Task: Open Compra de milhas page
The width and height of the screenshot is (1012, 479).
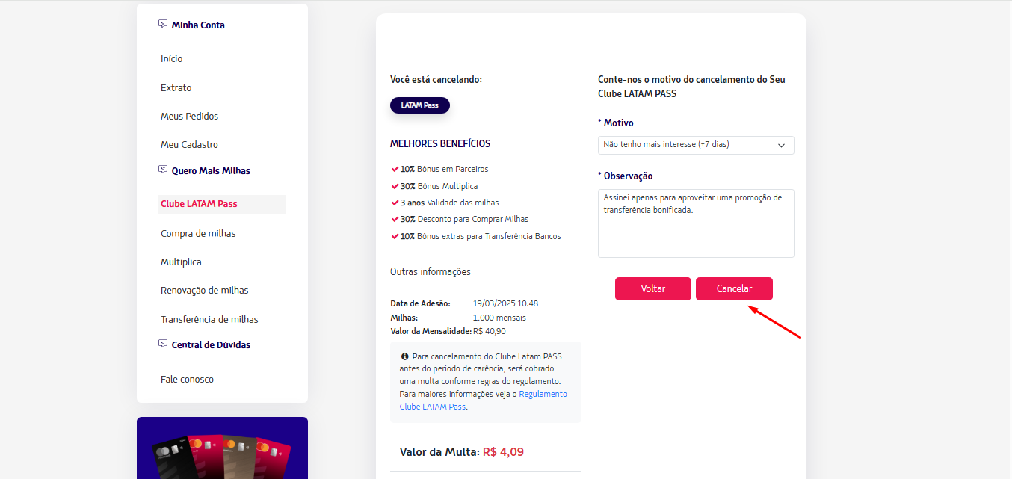Action: [x=198, y=233]
